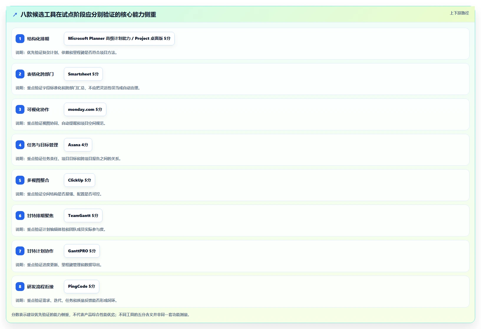Screen dimensions: 481x329
Task: Click the note 重点验证进度更新、里程碑管理
Action: point(59,265)
